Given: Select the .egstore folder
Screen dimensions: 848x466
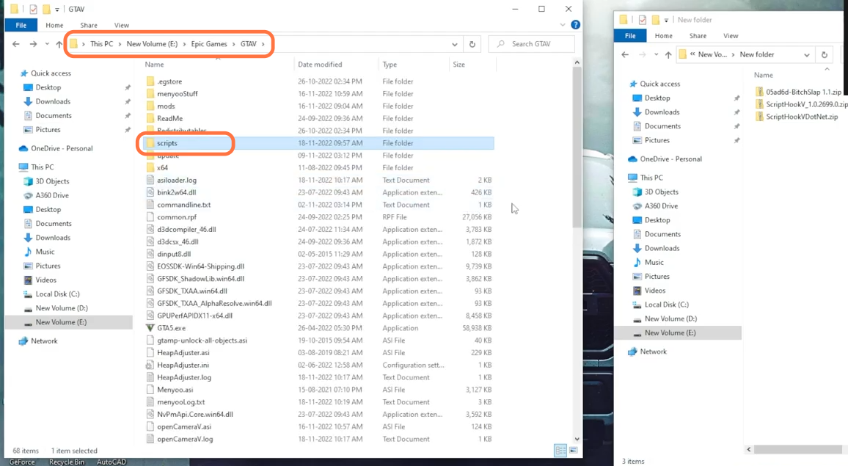Looking at the screenshot, I should 169,81.
